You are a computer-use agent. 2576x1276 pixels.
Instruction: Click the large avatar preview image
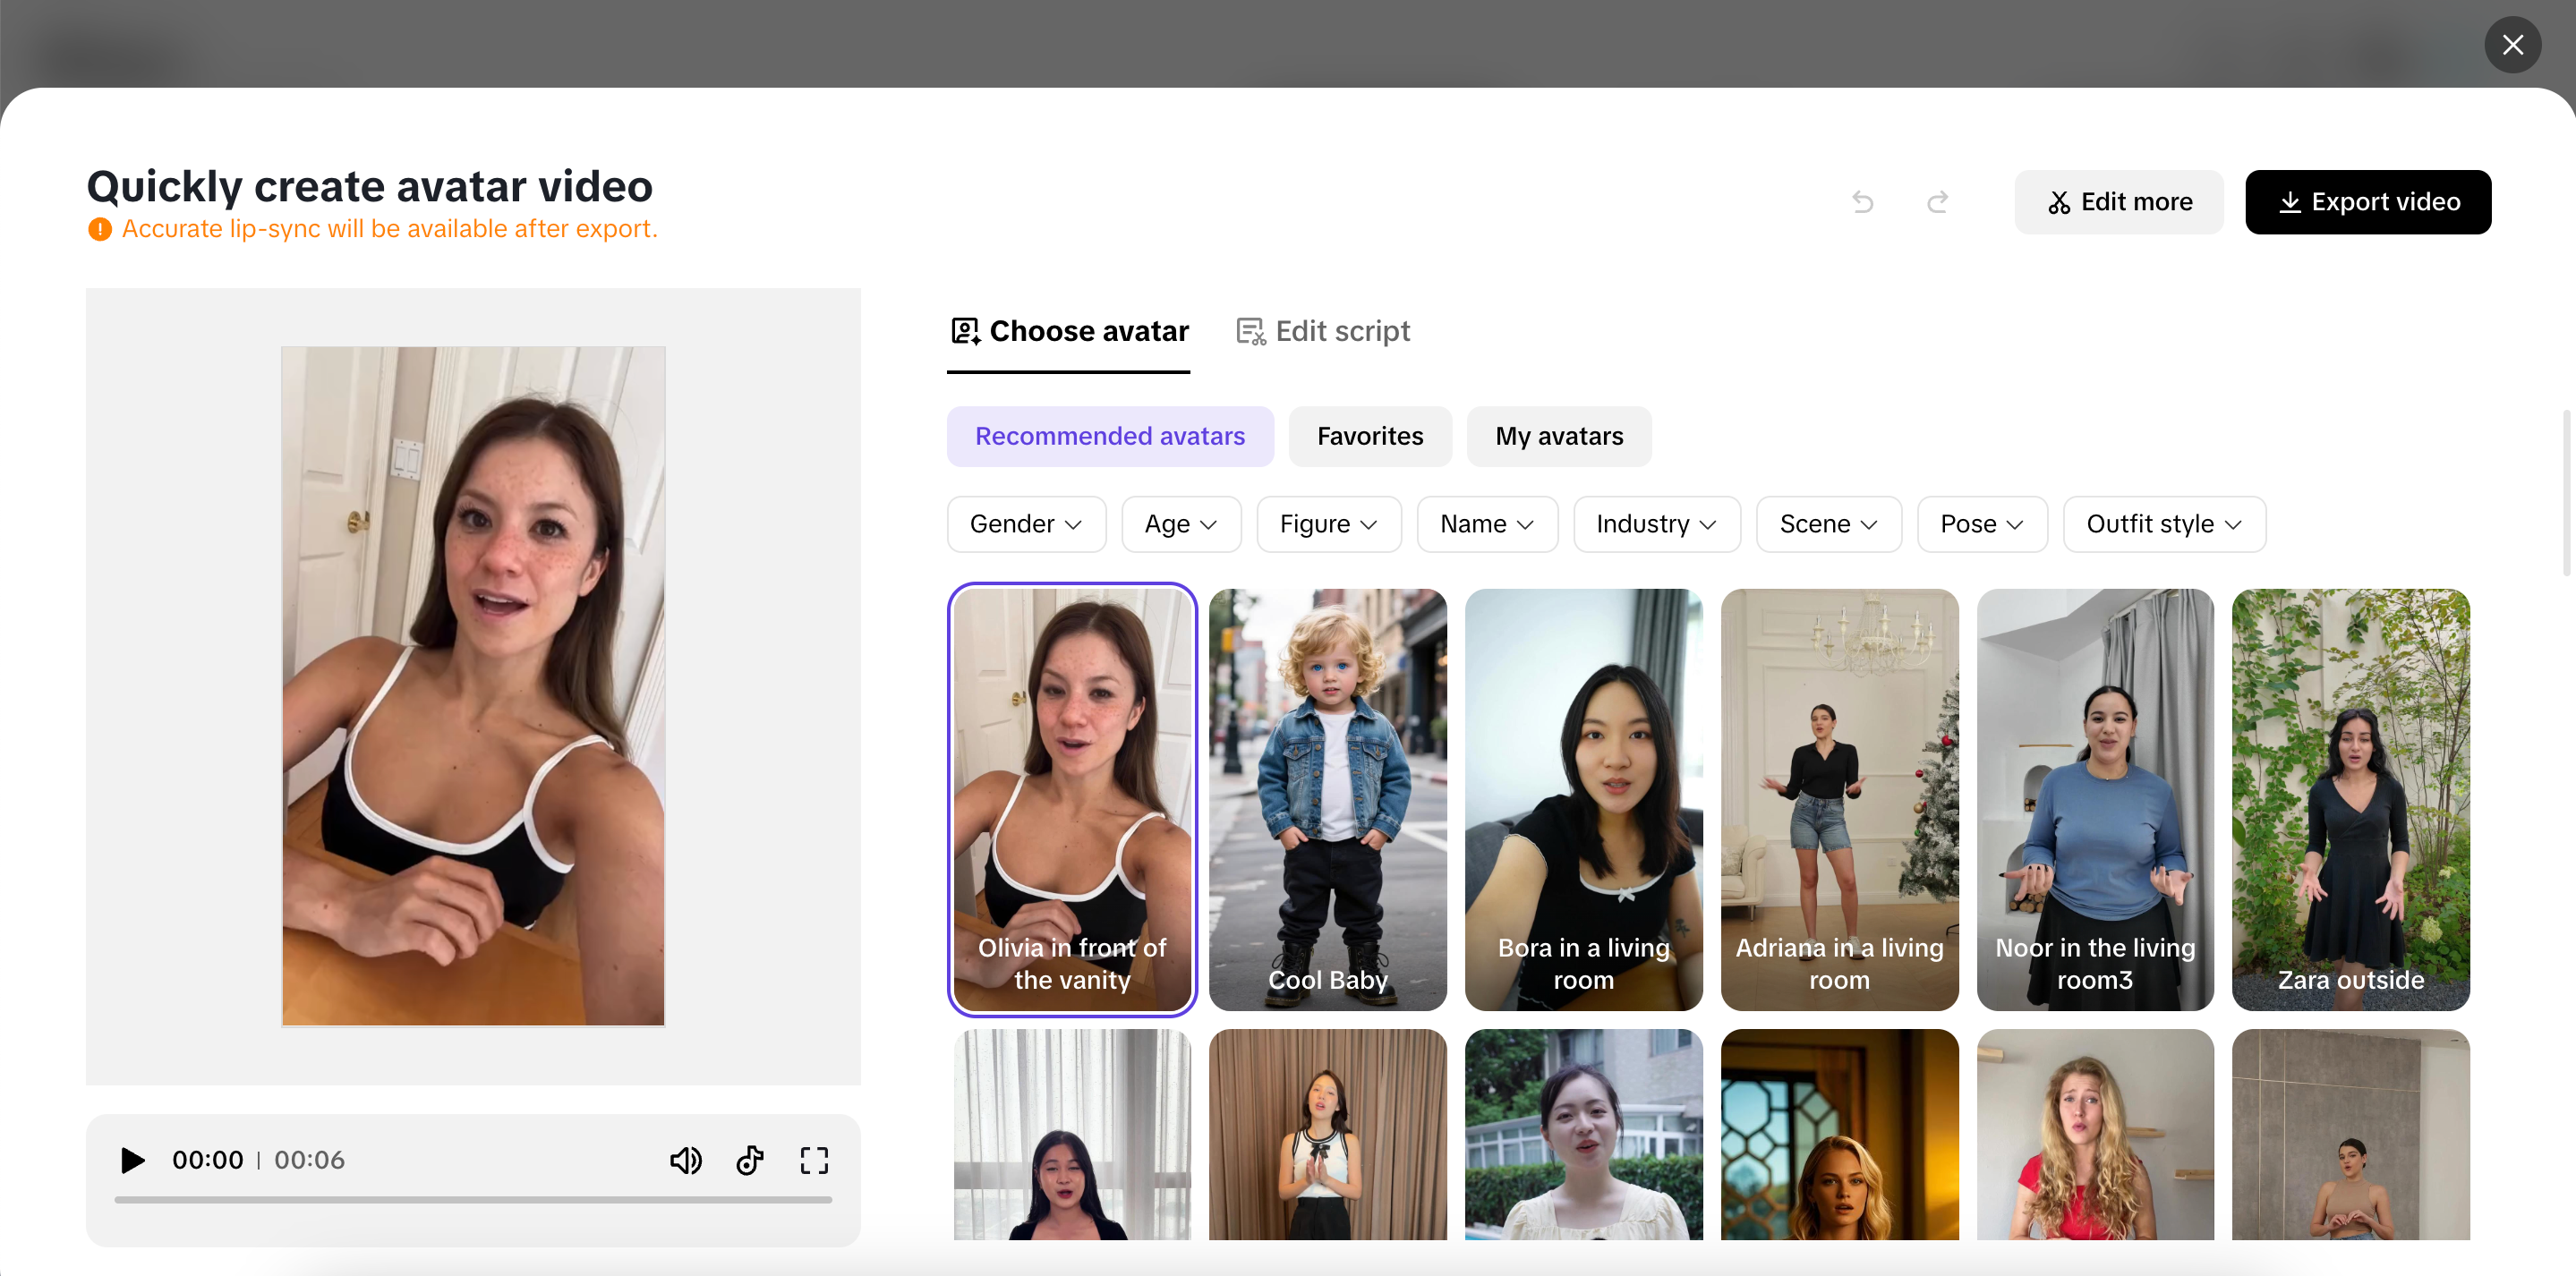[473, 686]
